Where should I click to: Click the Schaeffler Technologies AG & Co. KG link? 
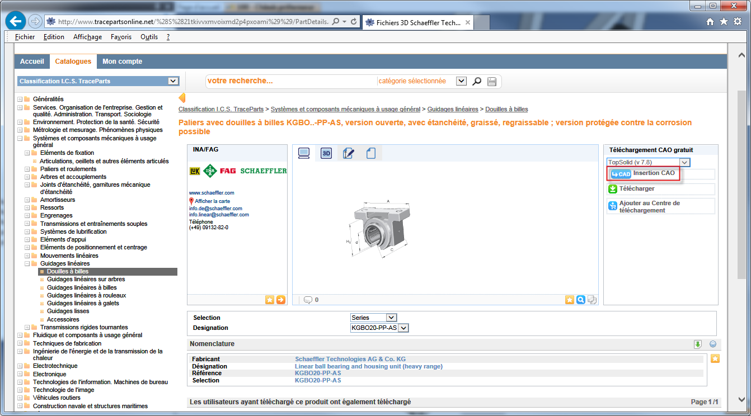pos(350,359)
